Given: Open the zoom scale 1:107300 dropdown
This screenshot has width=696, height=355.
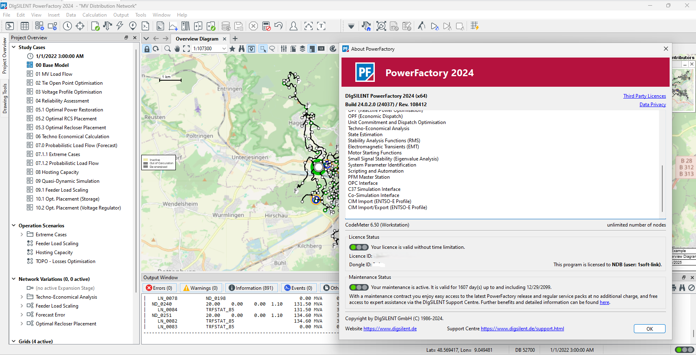Looking at the screenshot, I should [224, 49].
